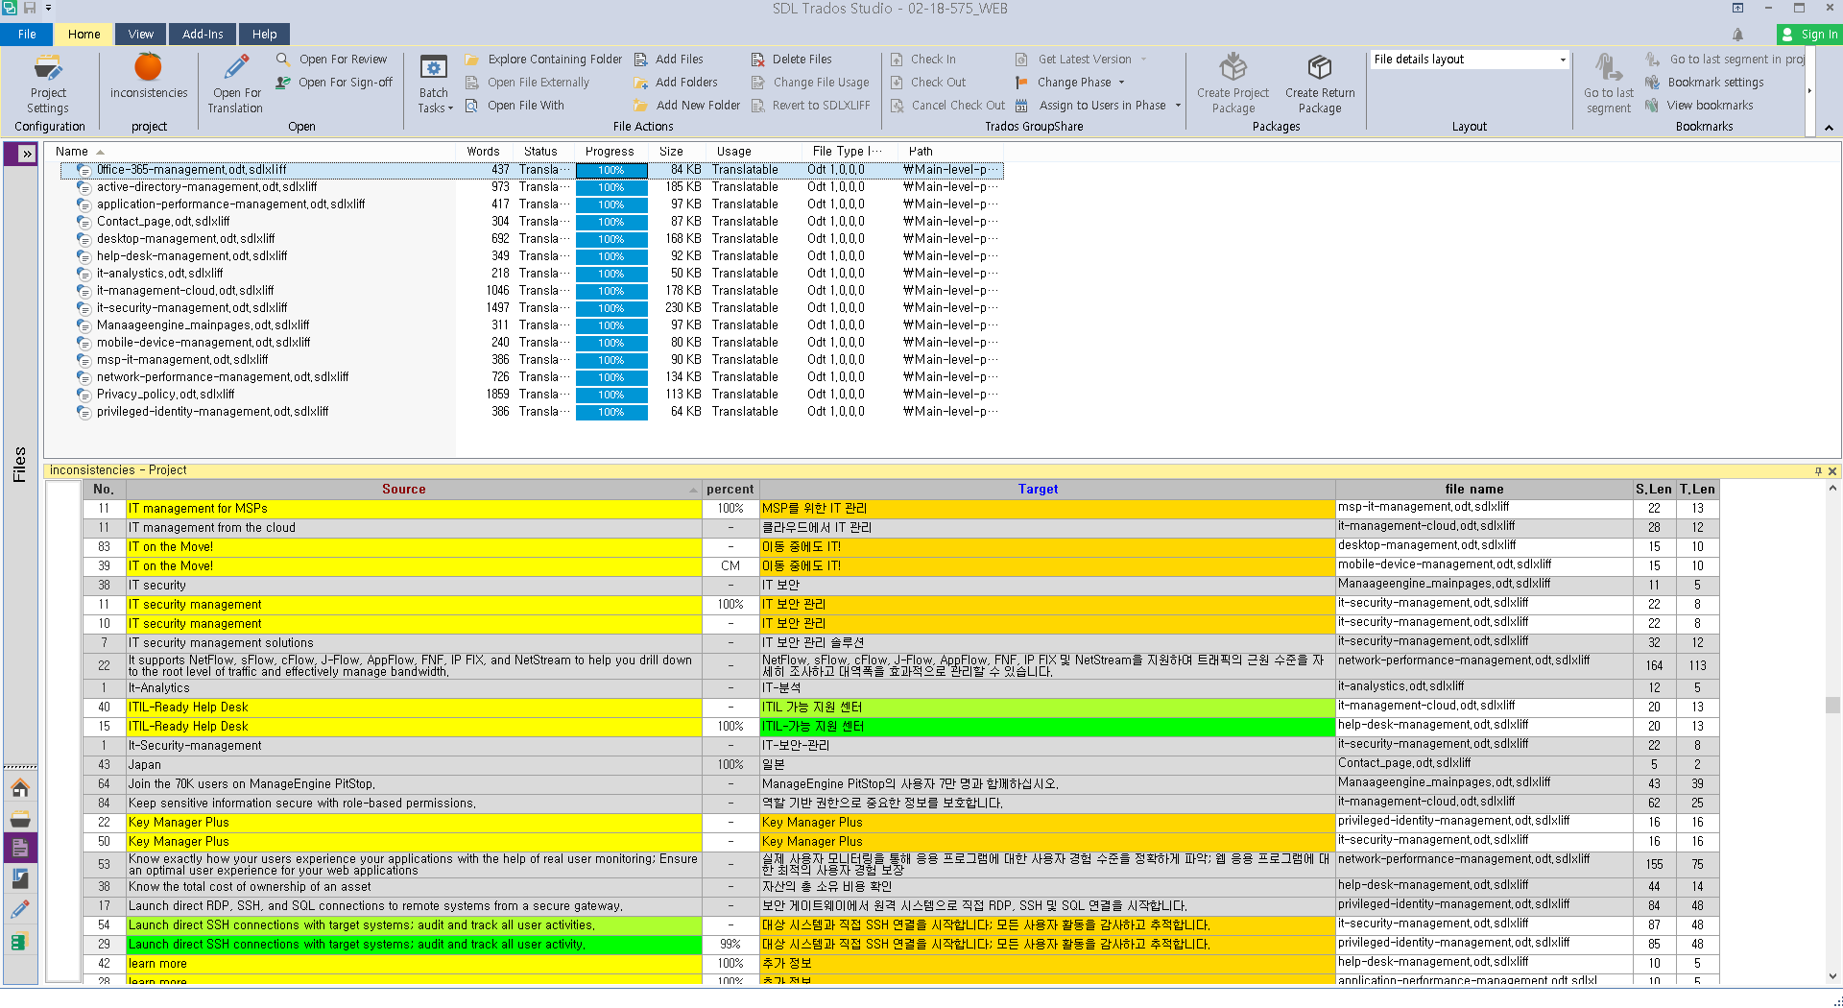Click Revert to SDLXLIFF
Image resolution: width=1843 pixels, height=1008 pixels.
pyautogui.click(x=810, y=106)
